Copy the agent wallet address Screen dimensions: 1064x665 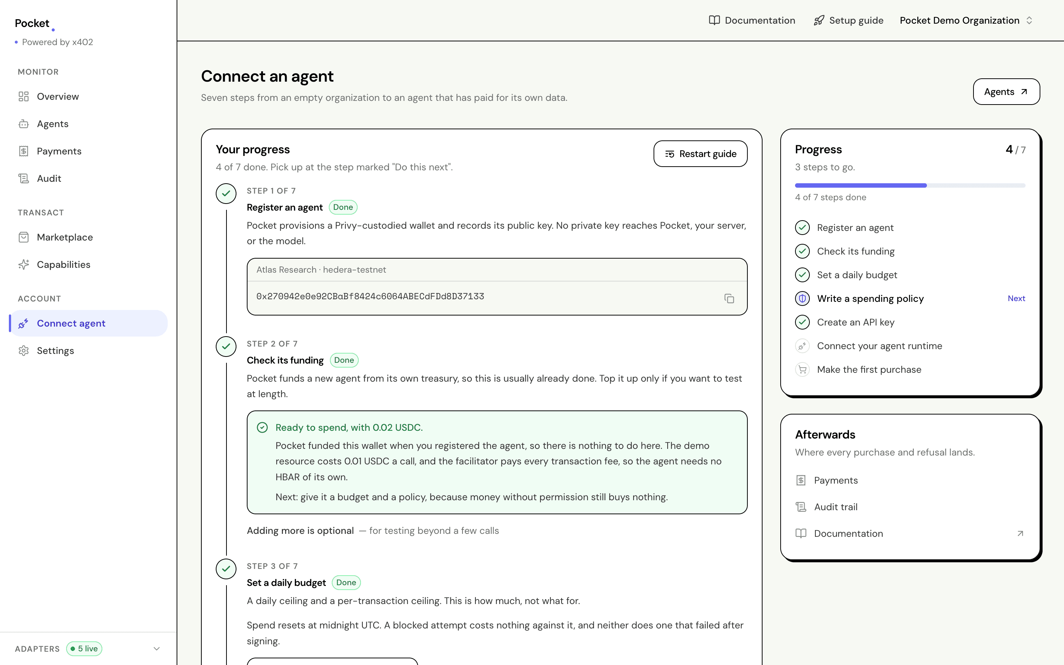[x=729, y=299]
